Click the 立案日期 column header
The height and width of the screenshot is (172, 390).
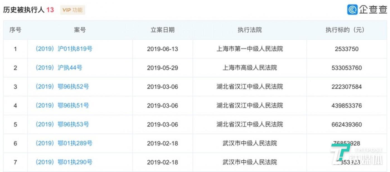163,30
